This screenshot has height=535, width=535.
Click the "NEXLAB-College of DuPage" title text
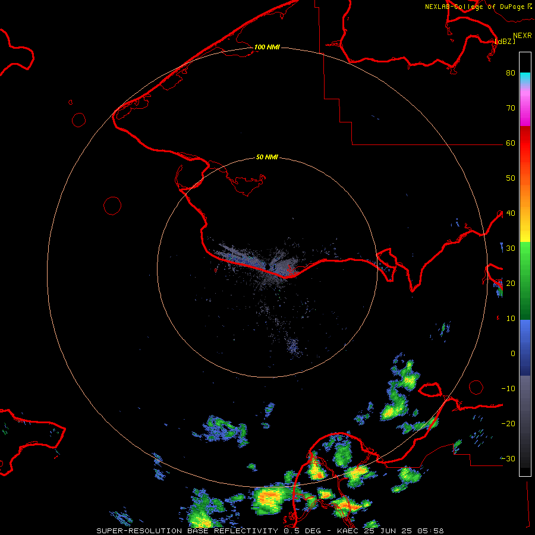point(474,7)
